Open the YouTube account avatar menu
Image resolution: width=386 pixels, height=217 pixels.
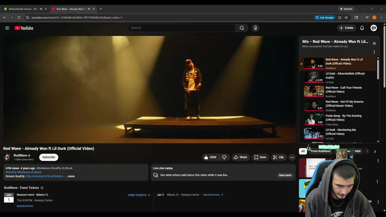374,28
